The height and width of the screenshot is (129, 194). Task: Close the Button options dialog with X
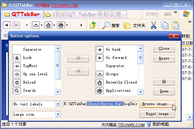coord(174,36)
